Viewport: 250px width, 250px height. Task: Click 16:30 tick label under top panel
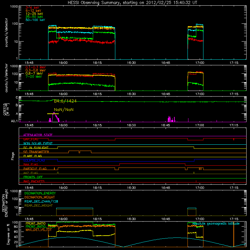tap(131, 63)
